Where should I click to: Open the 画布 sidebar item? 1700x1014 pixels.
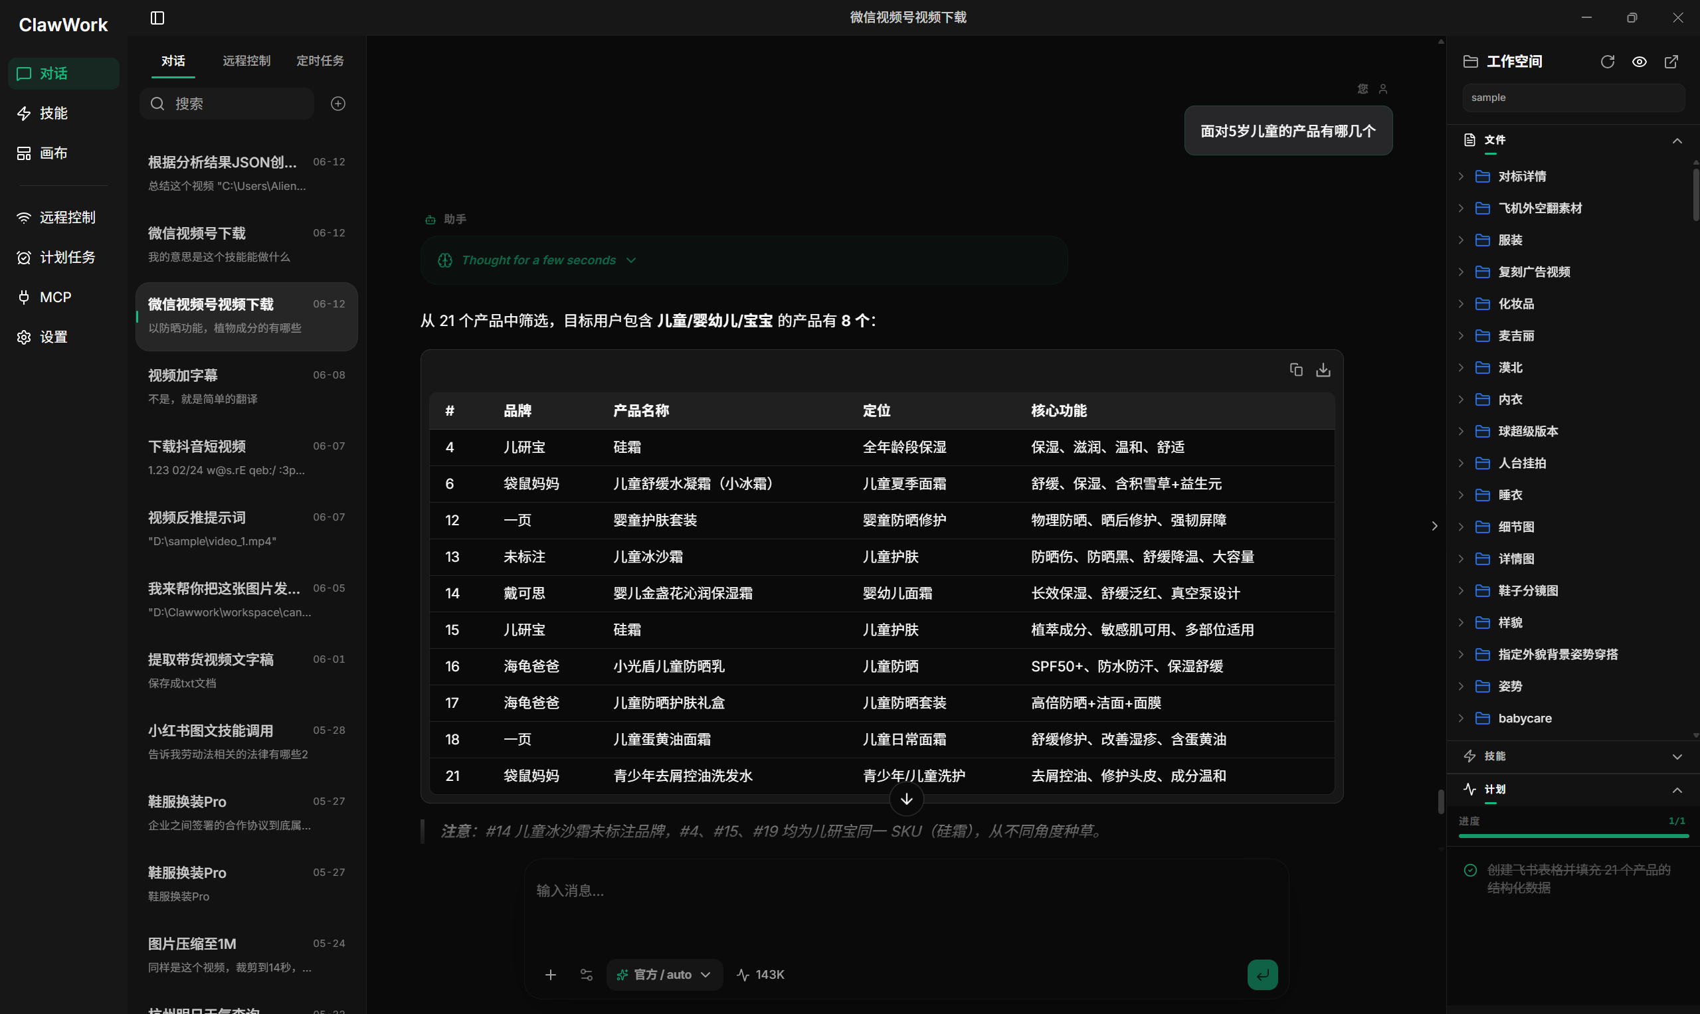click(64, 153)
